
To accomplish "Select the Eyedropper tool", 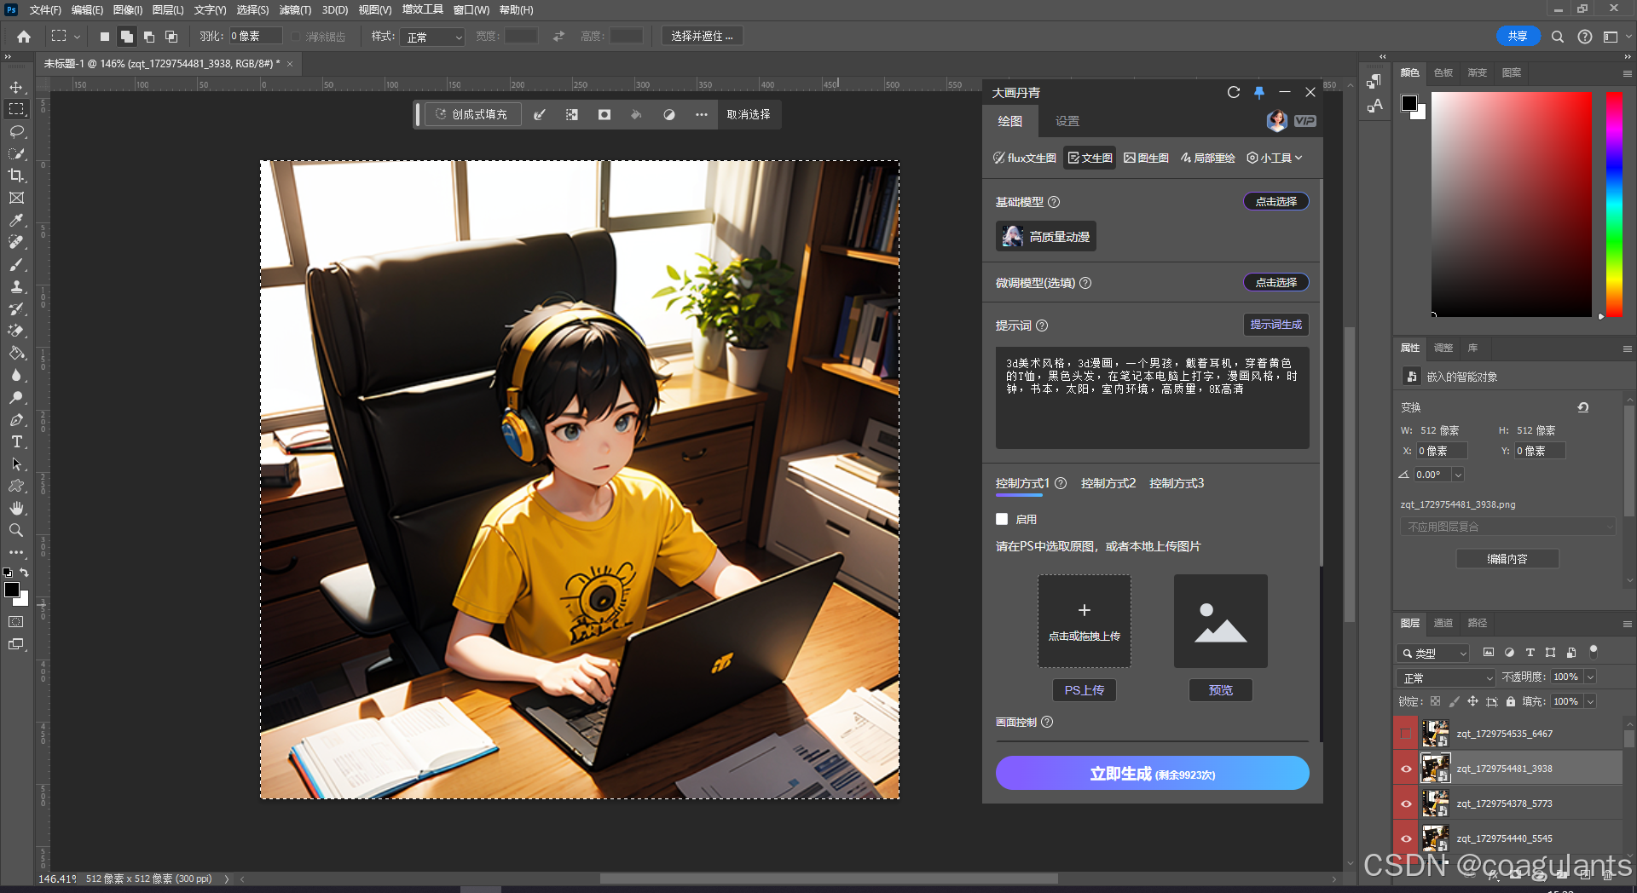I will pyautogui.click(x=16, y=220).
